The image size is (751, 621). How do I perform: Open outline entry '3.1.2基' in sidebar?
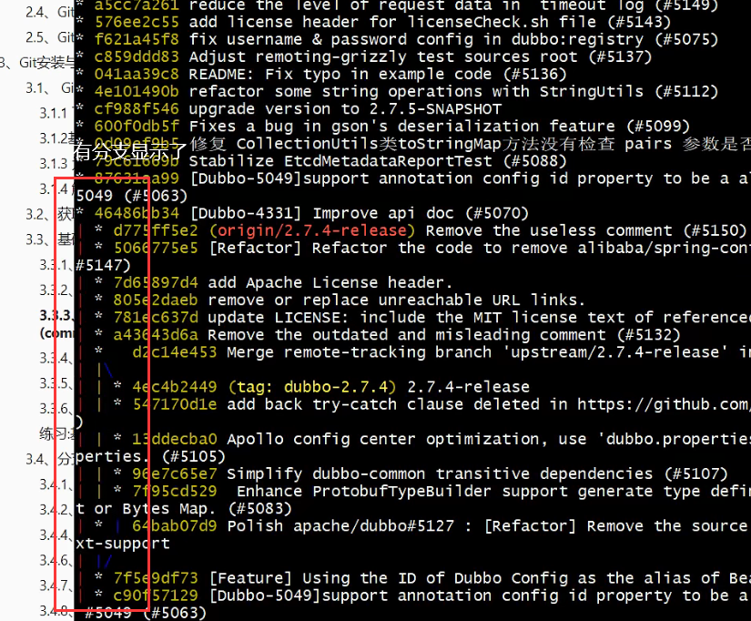click(x=57, y=138)
